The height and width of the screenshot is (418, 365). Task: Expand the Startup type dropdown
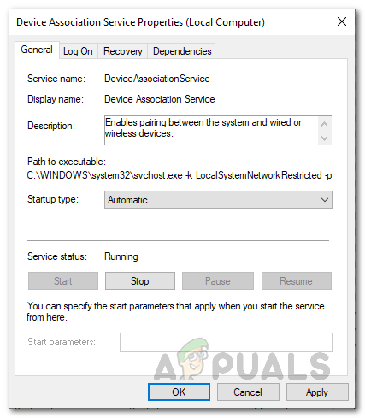pyautogui.click(x=218, y=200)
